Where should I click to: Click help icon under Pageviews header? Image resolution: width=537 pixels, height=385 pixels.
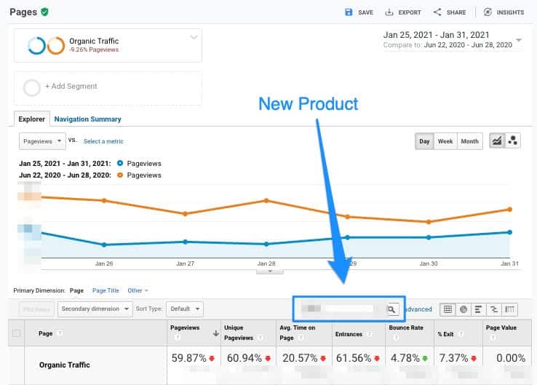[178, 338]
